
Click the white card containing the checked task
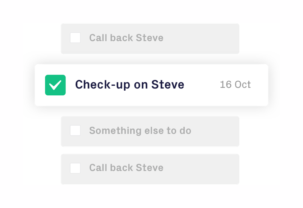(151, 85)
